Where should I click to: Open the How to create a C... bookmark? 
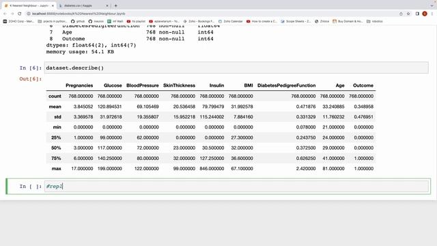(262, 21)
